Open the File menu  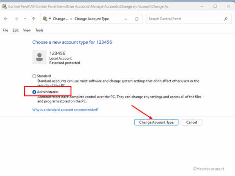click(5, 30)
